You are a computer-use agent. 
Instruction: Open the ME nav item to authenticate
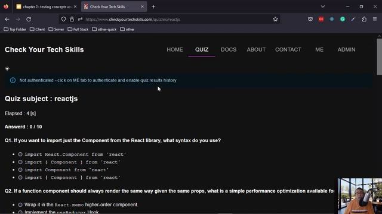coord(319,50)
